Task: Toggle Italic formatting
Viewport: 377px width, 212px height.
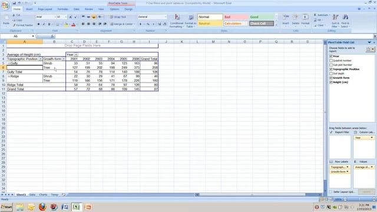Action: (x=44, y=24)
